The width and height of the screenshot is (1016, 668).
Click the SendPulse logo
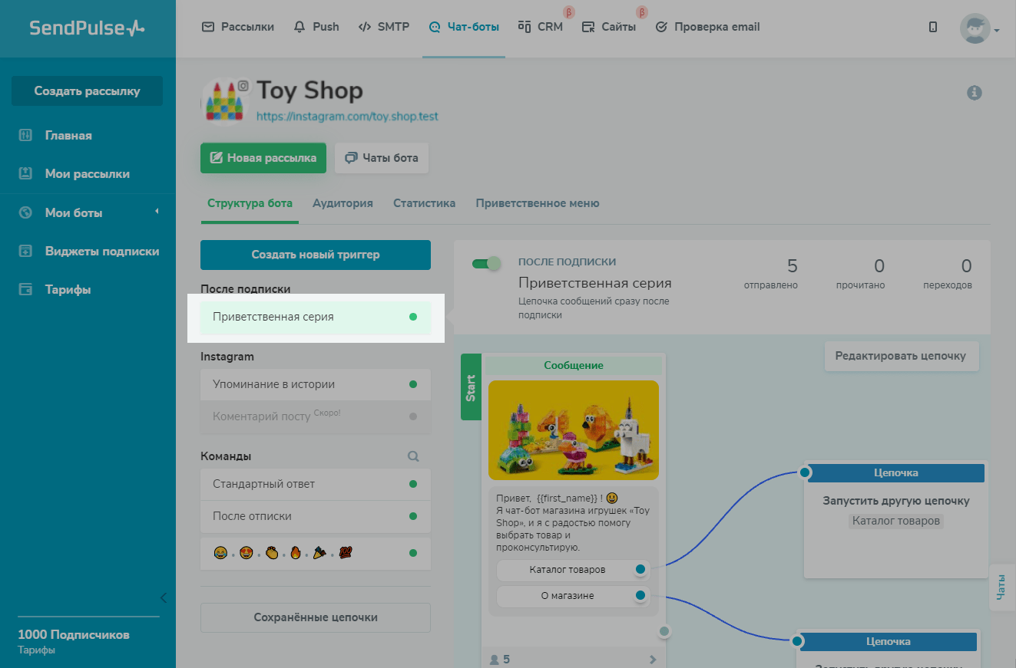[87, 28]
